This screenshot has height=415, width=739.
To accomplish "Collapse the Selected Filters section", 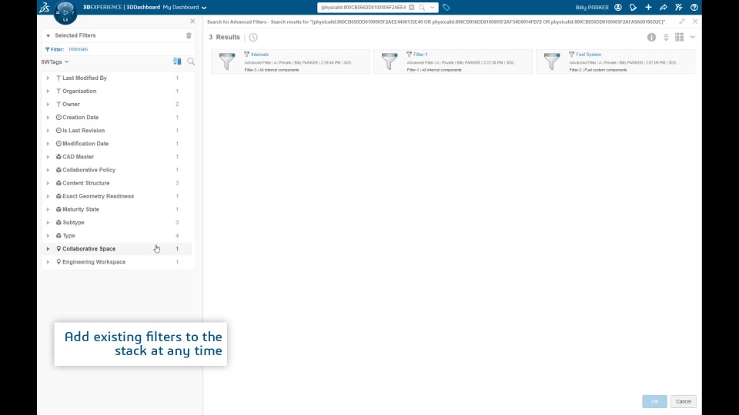I will point(48,36).
